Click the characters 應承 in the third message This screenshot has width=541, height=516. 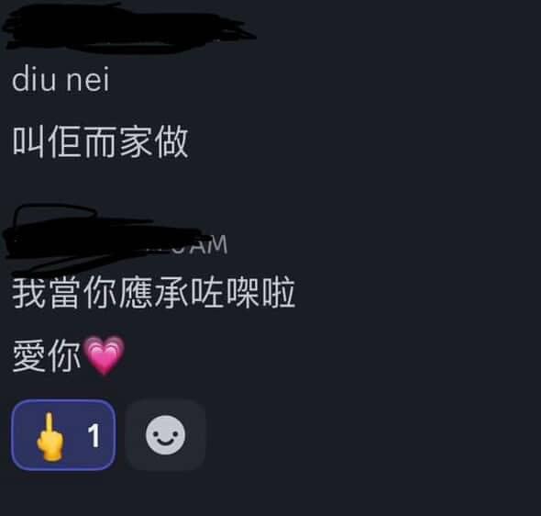(154, 293)
